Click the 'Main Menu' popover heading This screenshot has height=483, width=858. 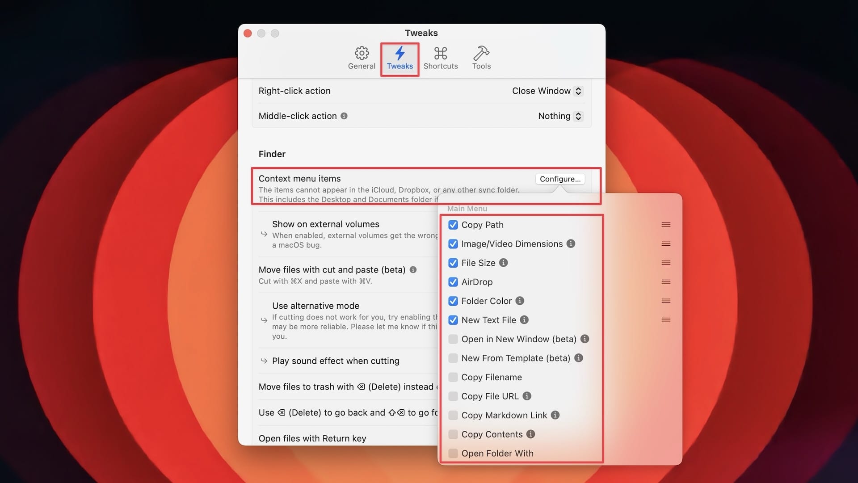(x=467, y=209)
